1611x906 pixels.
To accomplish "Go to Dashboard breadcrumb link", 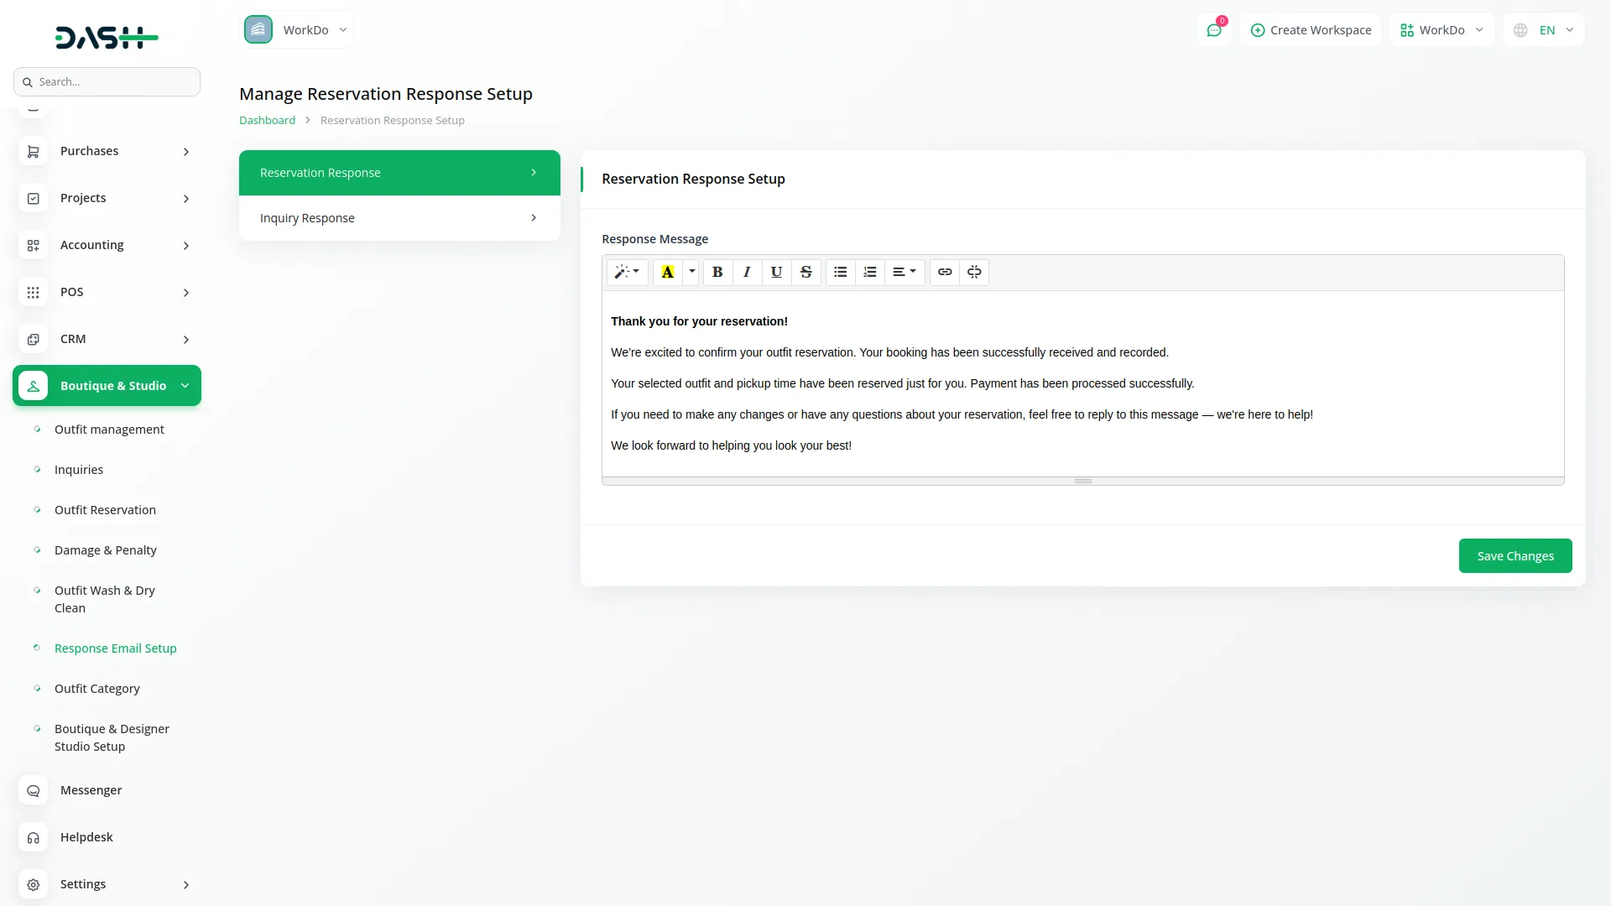I will coord(267,121).
